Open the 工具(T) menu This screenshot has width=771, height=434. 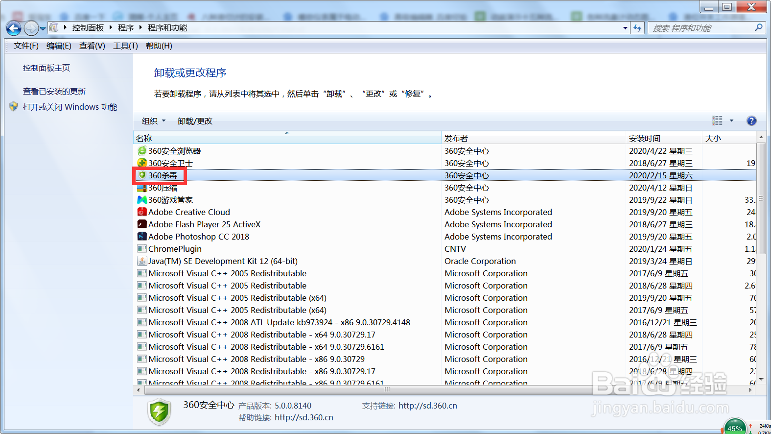coord(125,46)
